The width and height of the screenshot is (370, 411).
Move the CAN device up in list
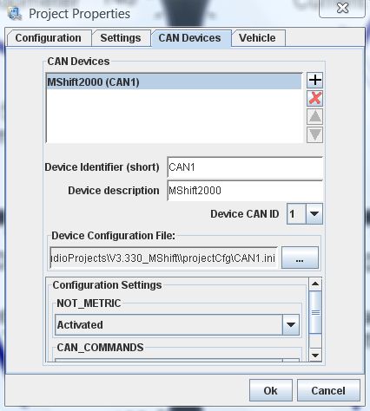[x=314, y=116]
